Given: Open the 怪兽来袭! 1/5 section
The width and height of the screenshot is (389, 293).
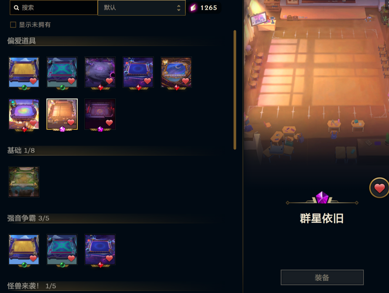Looking at the screenshot, I should pyautogui.click(x=31, y=286).
